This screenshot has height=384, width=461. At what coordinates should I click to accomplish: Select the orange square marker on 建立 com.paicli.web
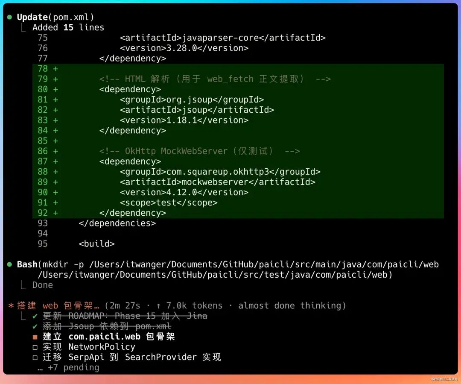[x=35, y=337]
